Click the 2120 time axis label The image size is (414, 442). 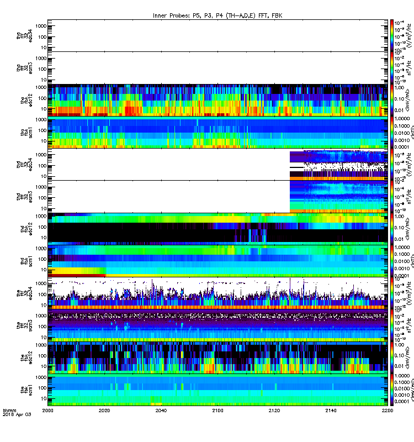274,411
